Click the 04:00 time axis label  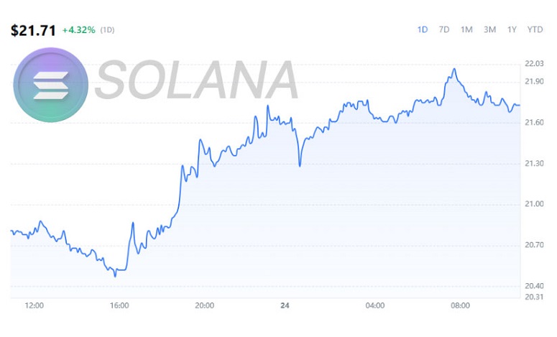coord(374,305)
